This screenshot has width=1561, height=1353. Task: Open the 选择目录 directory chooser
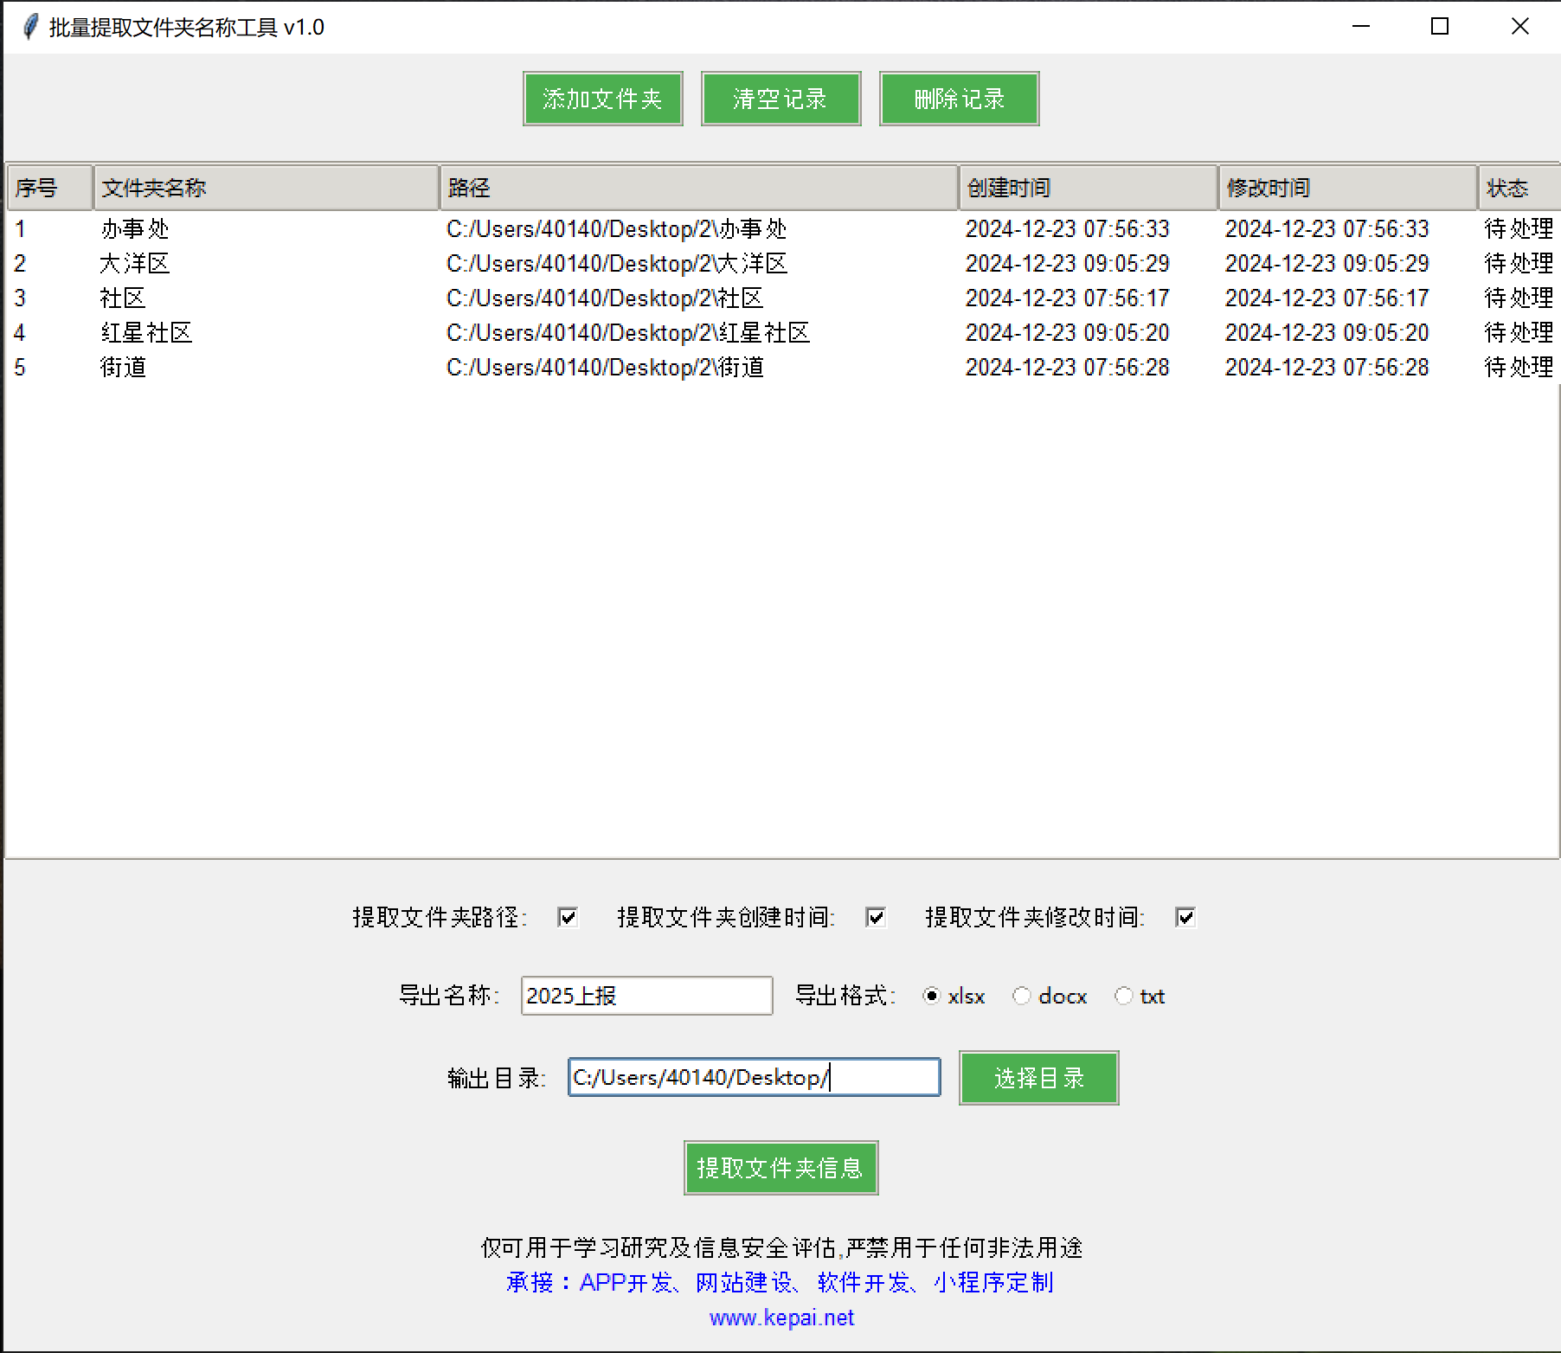tap(1038, 1078)
